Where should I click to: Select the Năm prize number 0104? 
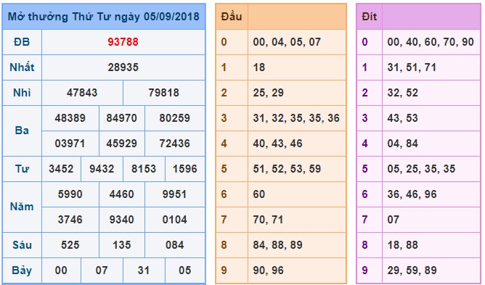[x=175, y=220]
